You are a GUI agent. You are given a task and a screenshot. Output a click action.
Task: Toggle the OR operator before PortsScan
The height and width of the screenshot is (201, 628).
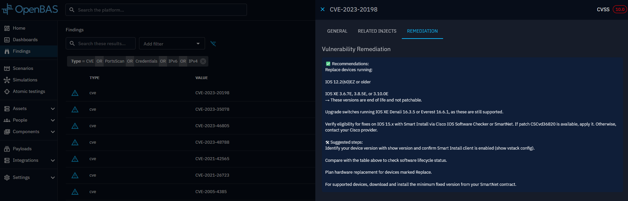point(99,61)
